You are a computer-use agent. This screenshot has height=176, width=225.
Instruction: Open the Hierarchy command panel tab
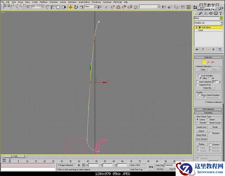click(206, 13)
